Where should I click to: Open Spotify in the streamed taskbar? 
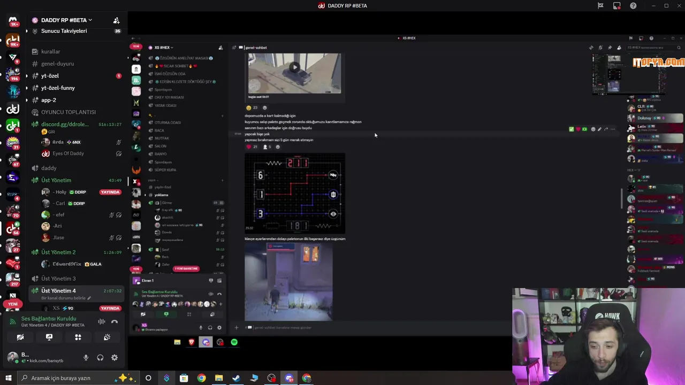click(x=234, y=342)
